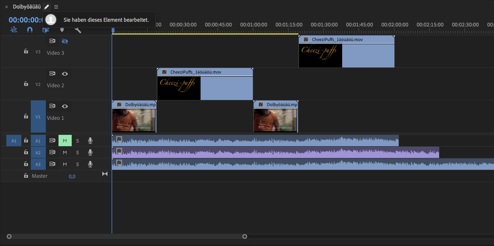Hide the Video 1 track output
494x246 pixels.
click(65, 106)
